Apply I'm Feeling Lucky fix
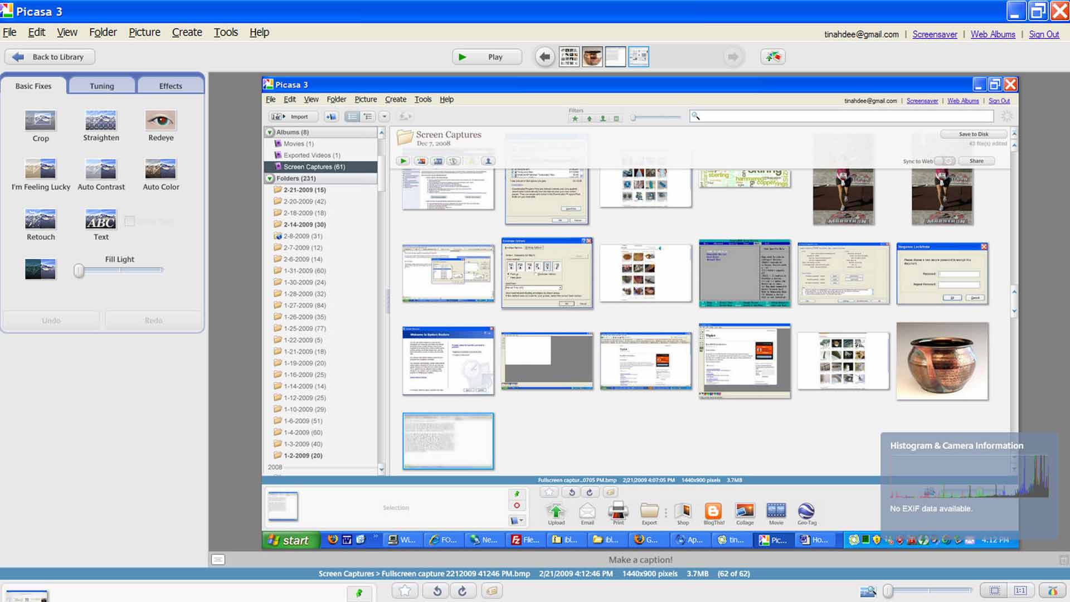 click(x=41, y=175)
